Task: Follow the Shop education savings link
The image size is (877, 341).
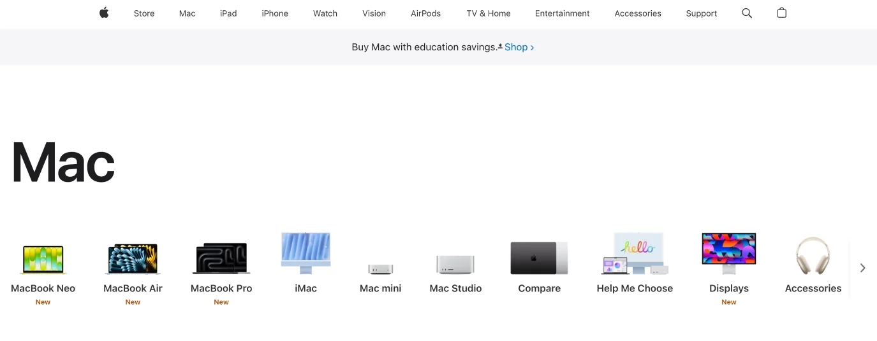Action: click(519, 47)
